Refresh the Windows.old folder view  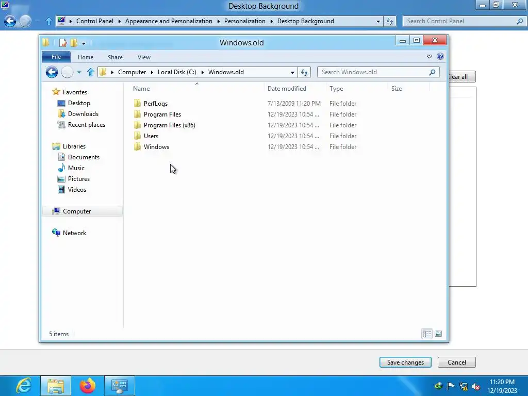(304, 72)
